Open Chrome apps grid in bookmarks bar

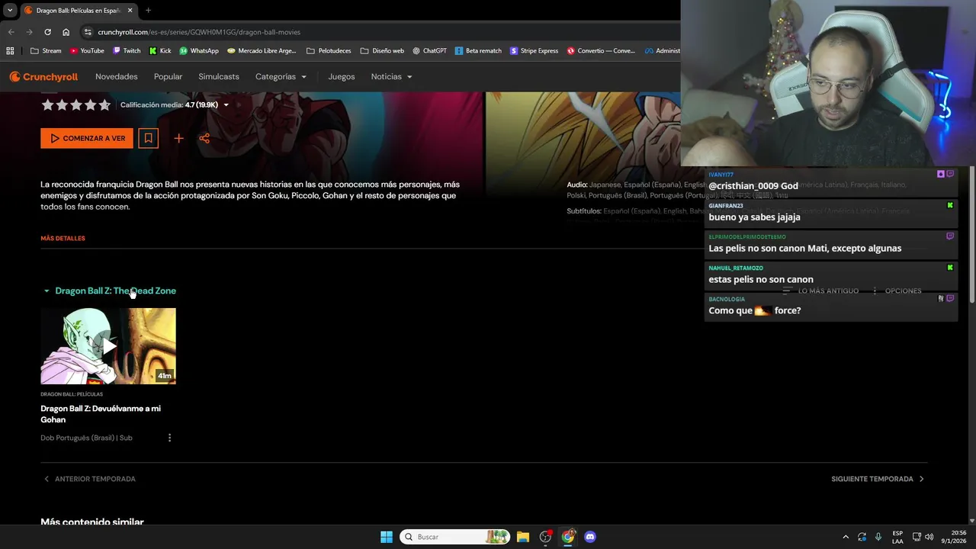[10, 51]
